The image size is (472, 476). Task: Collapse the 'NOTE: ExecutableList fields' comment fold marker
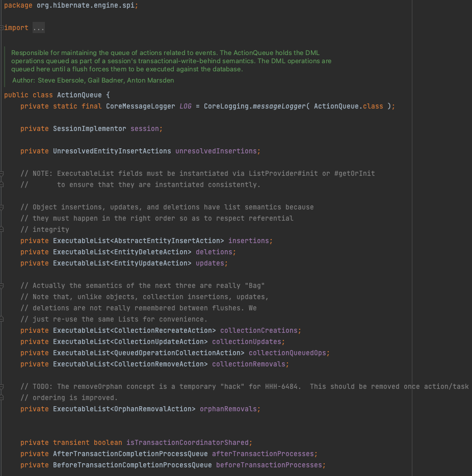[2, 174]
